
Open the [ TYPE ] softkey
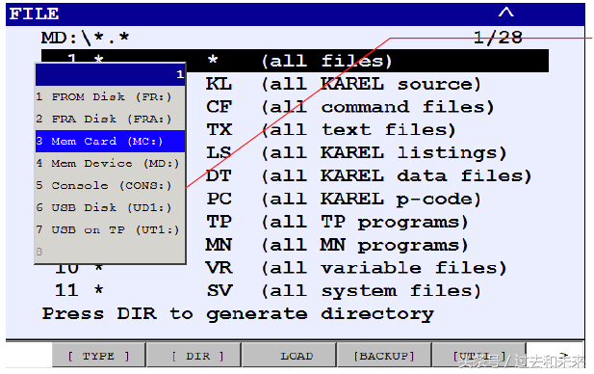(98, 356)
